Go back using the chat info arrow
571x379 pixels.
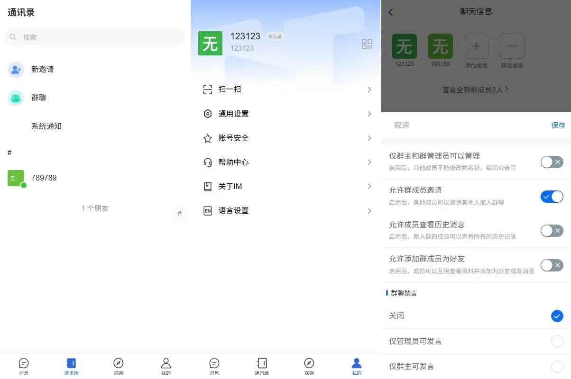(x=391, y=12)
